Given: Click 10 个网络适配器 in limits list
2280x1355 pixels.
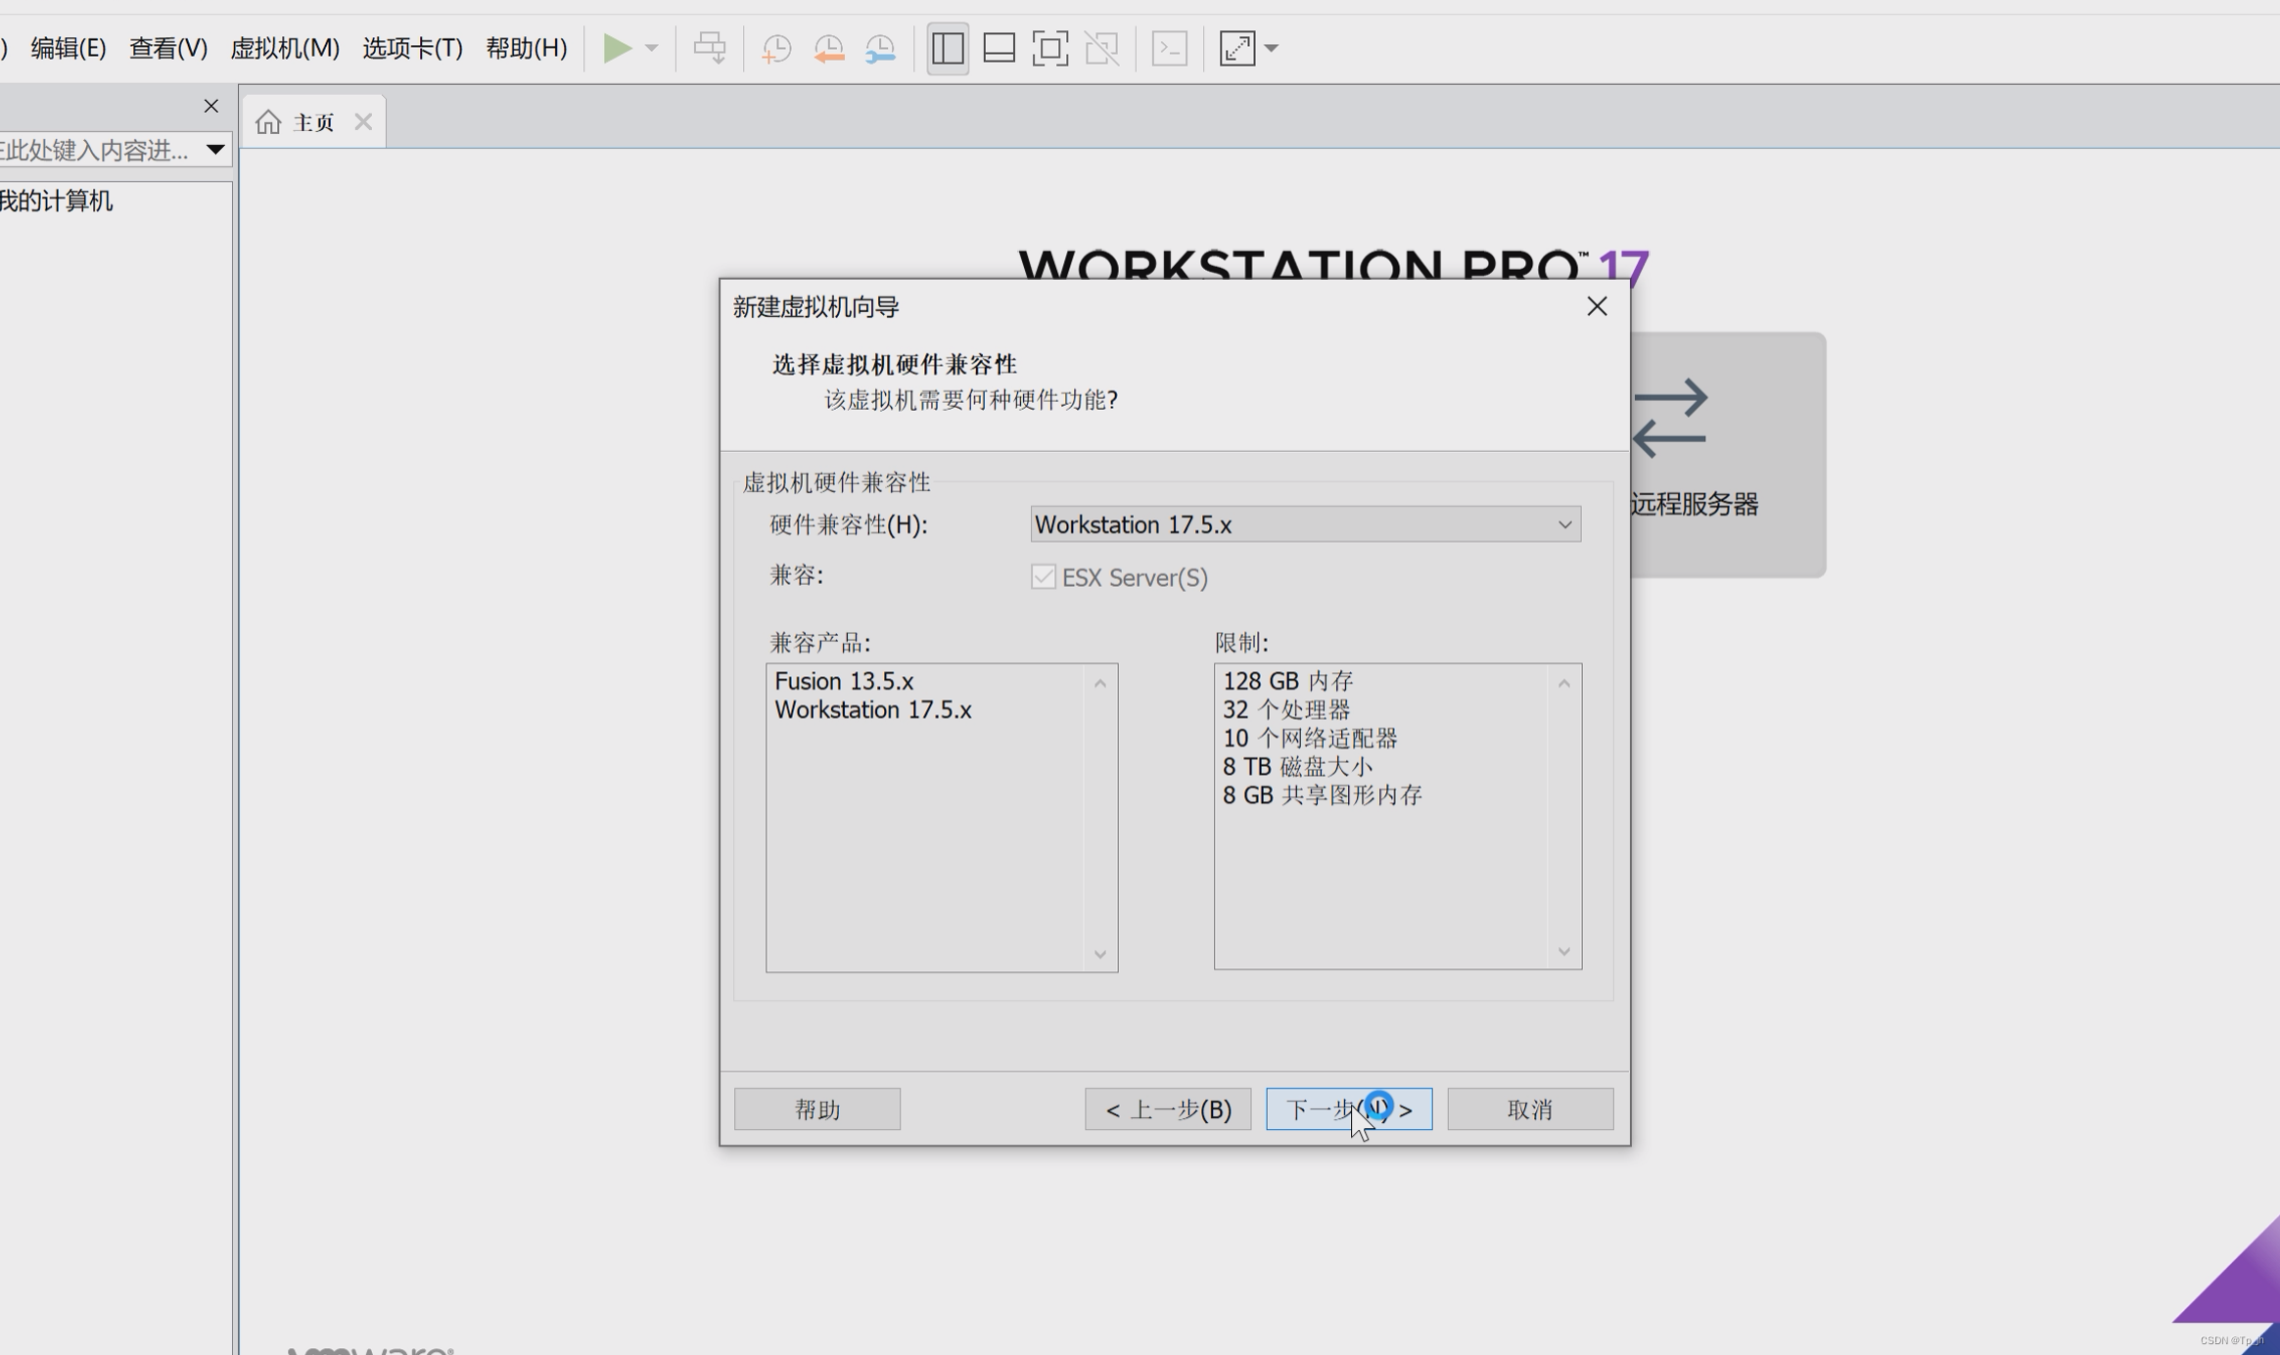Looking at the screenshot, I should [x=1310, y=738].
